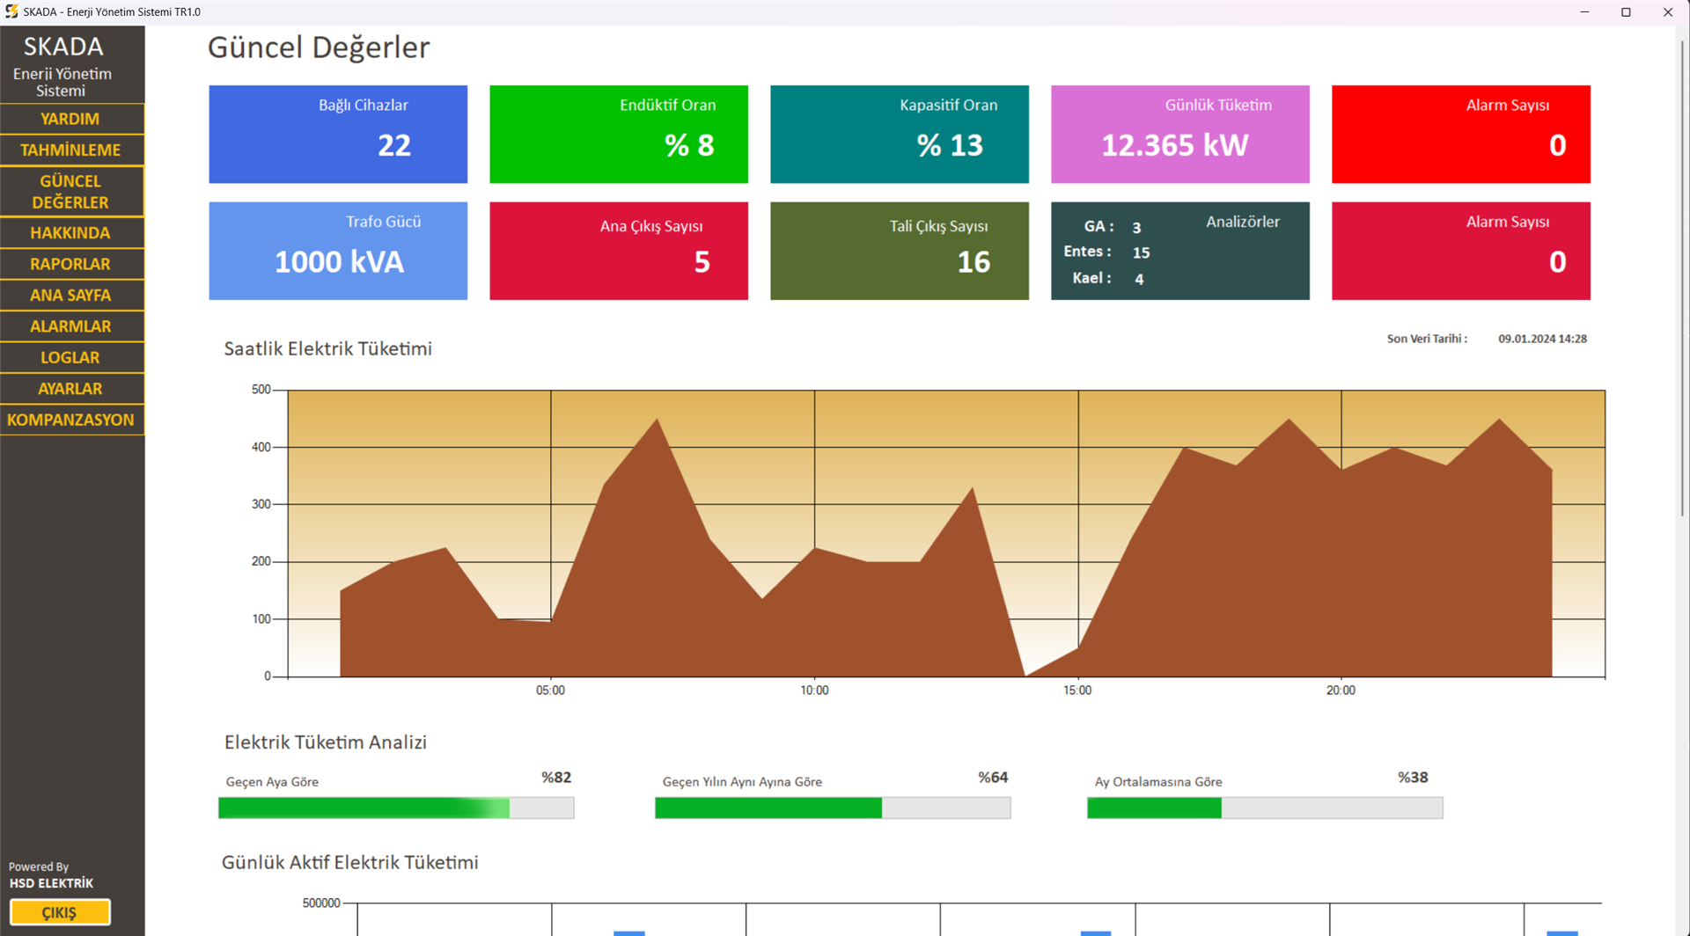Click the Bağlı Cihazlar blue tile
The width and height of the screenshot is (1690, 936).
[338, 135]
